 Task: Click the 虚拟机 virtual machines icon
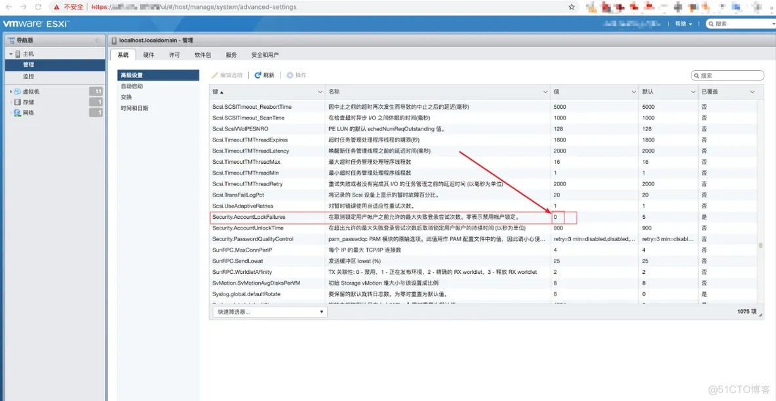pos(17,92)
